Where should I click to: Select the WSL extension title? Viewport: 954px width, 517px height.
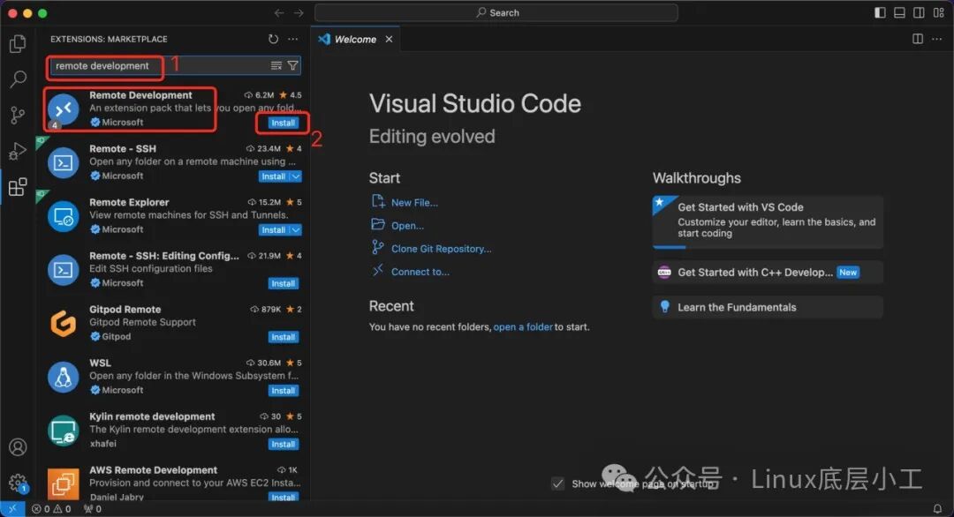point(100,363)
